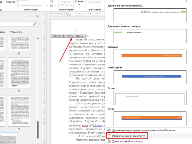
Task: Click the edit header page icon
Action: pos(109,136)
